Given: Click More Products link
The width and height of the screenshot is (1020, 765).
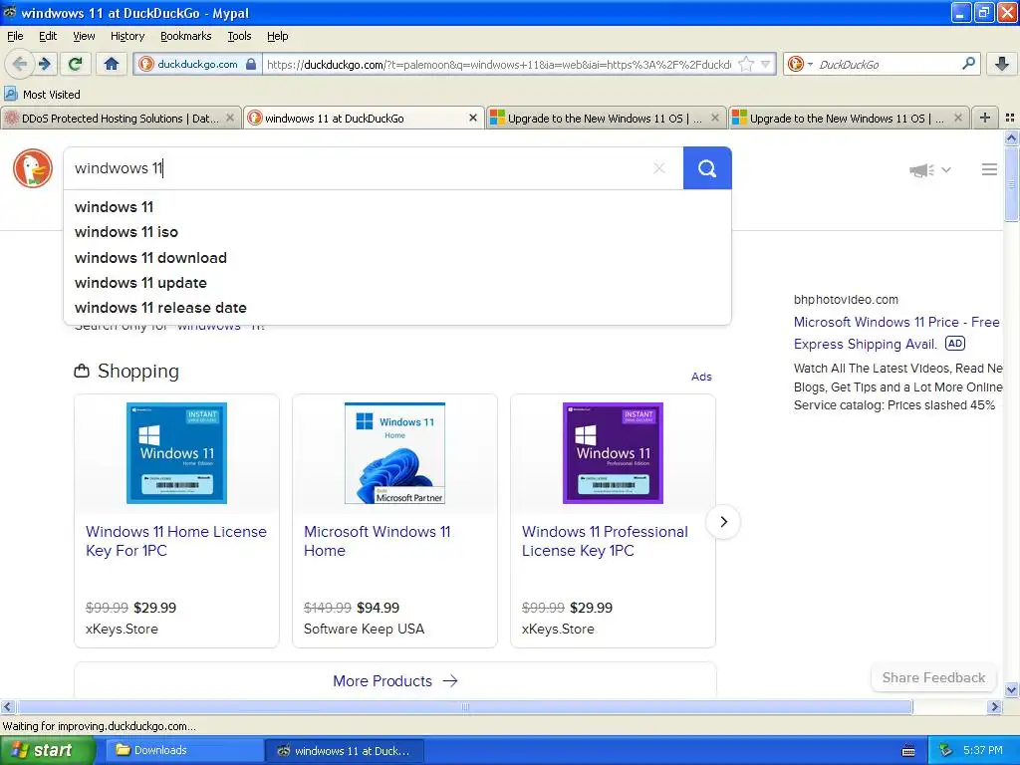Looking at the screenshot, I should pos(394,681).
